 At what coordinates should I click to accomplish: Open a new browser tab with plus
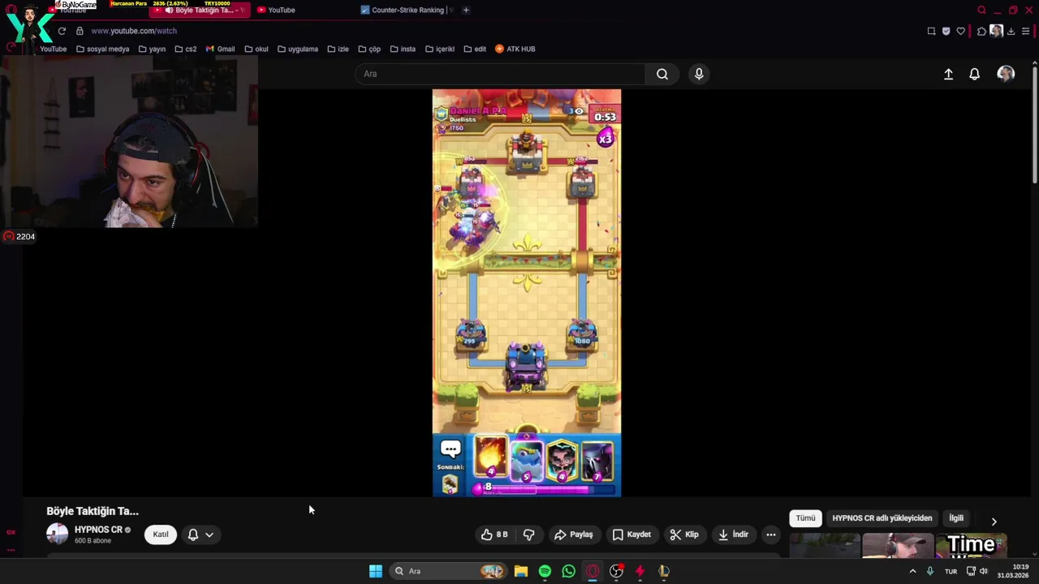[466, 10]
